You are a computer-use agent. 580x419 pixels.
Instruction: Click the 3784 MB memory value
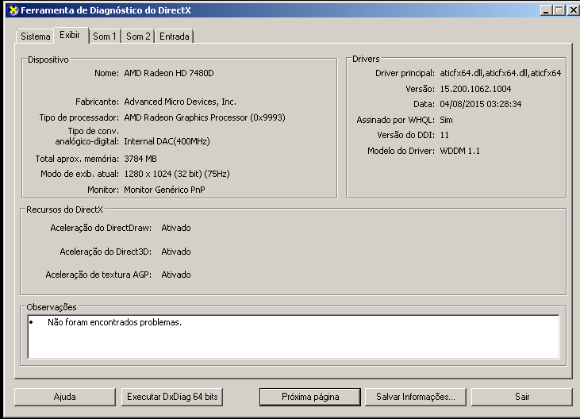tap(140, 159)
